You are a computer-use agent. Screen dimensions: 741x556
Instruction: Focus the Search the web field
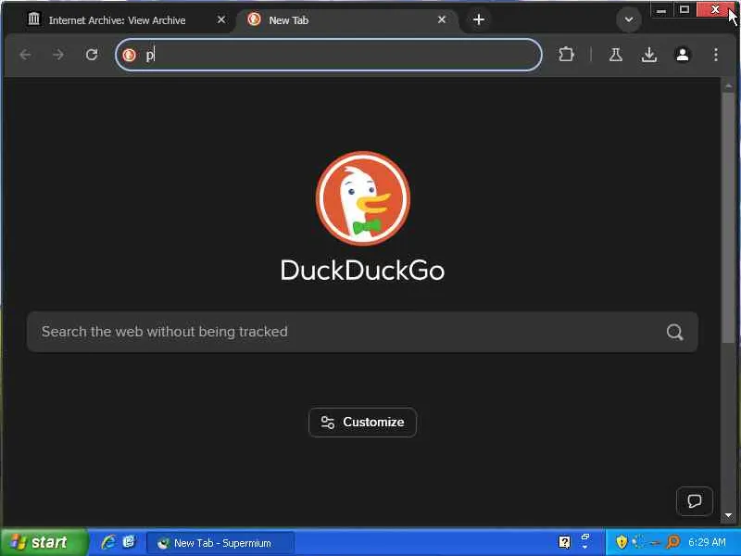[x=362, y=332]
